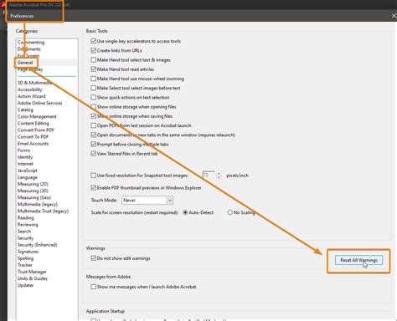Check Make Select tool select images before text

click(94, 88)
